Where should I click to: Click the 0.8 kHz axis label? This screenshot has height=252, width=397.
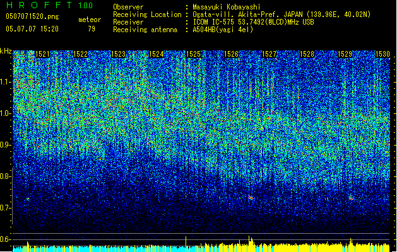tap(5, 176)
